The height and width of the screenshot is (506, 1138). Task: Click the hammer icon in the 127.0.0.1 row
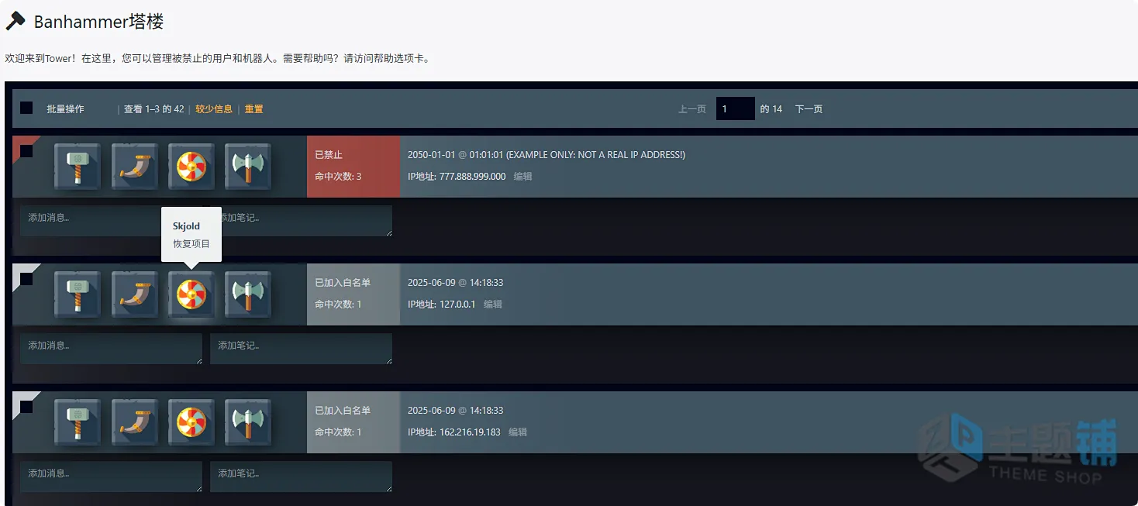(x=78, y=294)
